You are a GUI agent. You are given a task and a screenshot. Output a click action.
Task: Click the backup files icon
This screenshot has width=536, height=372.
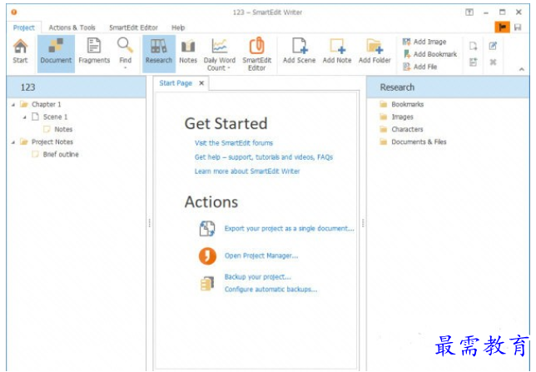point(207,284)
